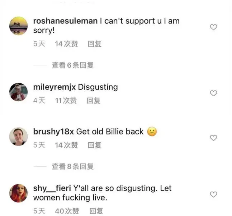This screenshot has width=232, height=216.
Task: View the 11次赞 likes on mileyremjx's comment
Action: (66, 101)
